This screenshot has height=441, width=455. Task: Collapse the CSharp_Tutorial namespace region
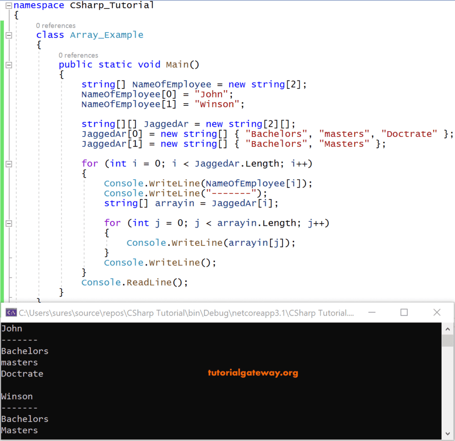click(8, 5)
